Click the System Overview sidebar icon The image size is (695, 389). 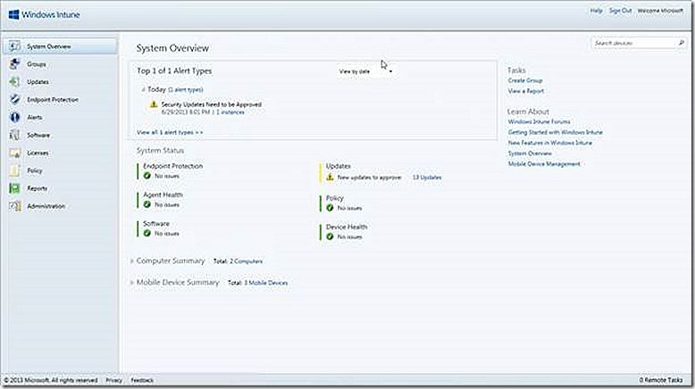coord(14,46)
